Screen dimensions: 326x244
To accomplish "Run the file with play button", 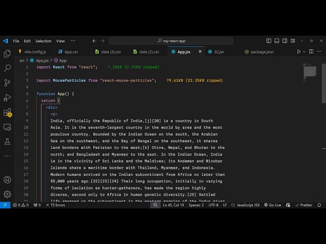I will 299,52.
